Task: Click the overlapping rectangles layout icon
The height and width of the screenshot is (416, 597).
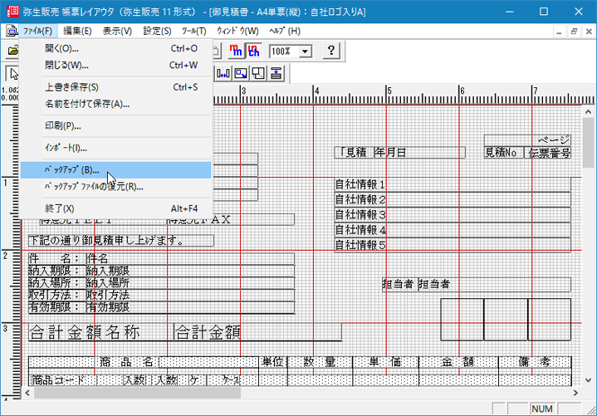Action: click(258, 73)
